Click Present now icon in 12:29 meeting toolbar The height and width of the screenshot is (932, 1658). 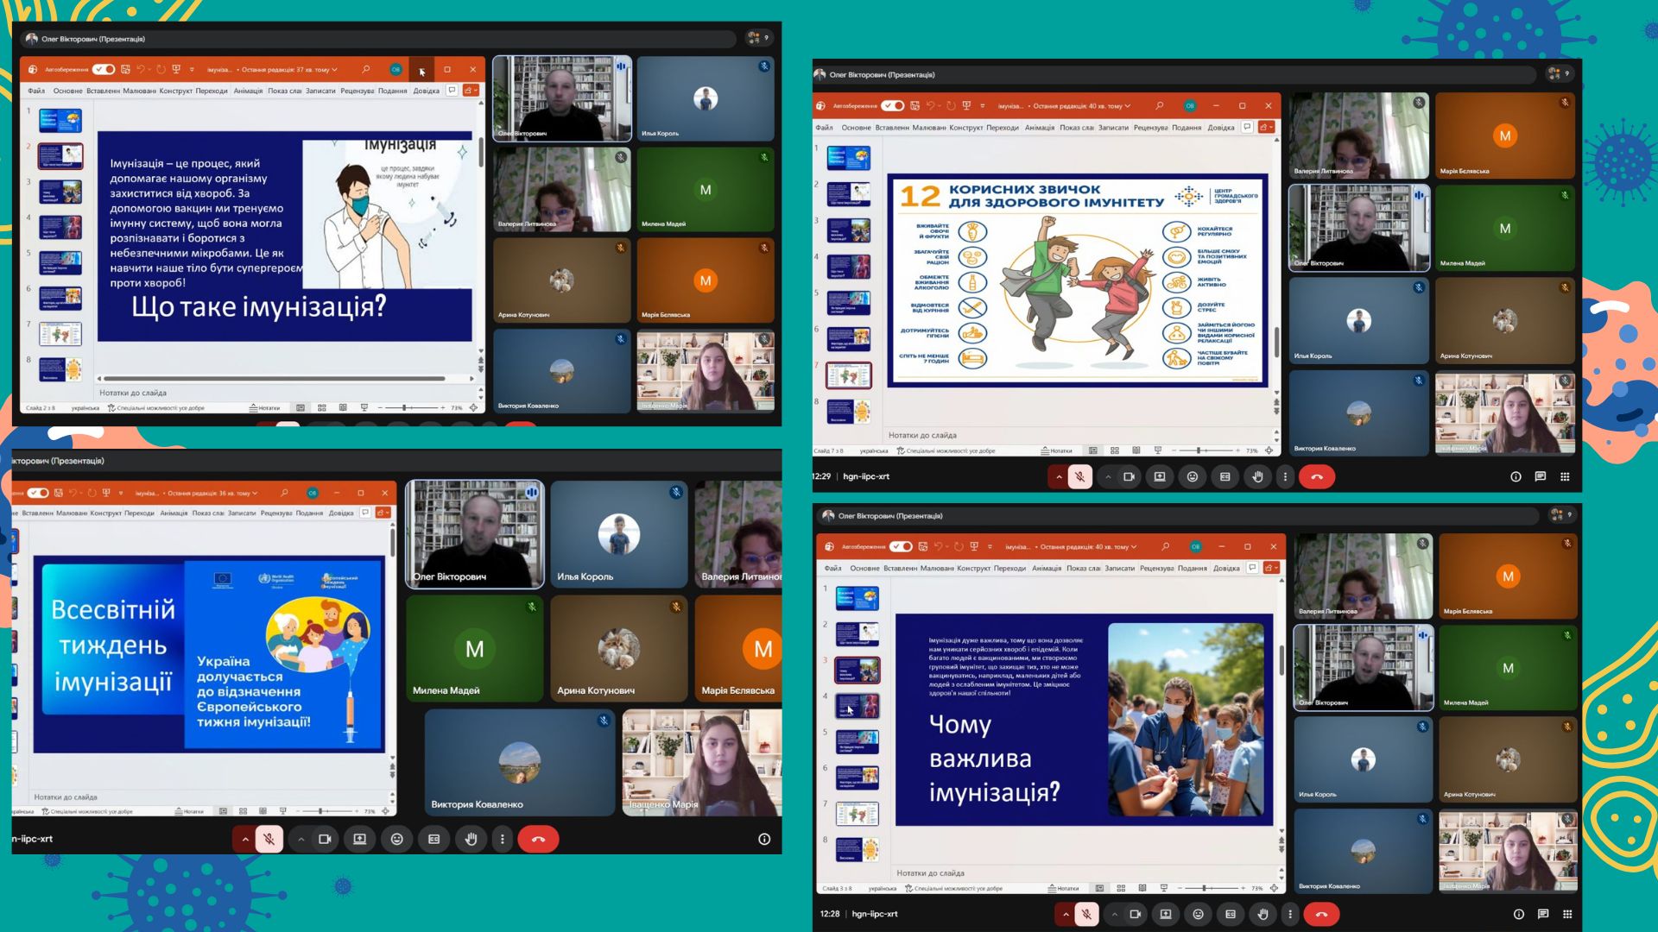1160,476
